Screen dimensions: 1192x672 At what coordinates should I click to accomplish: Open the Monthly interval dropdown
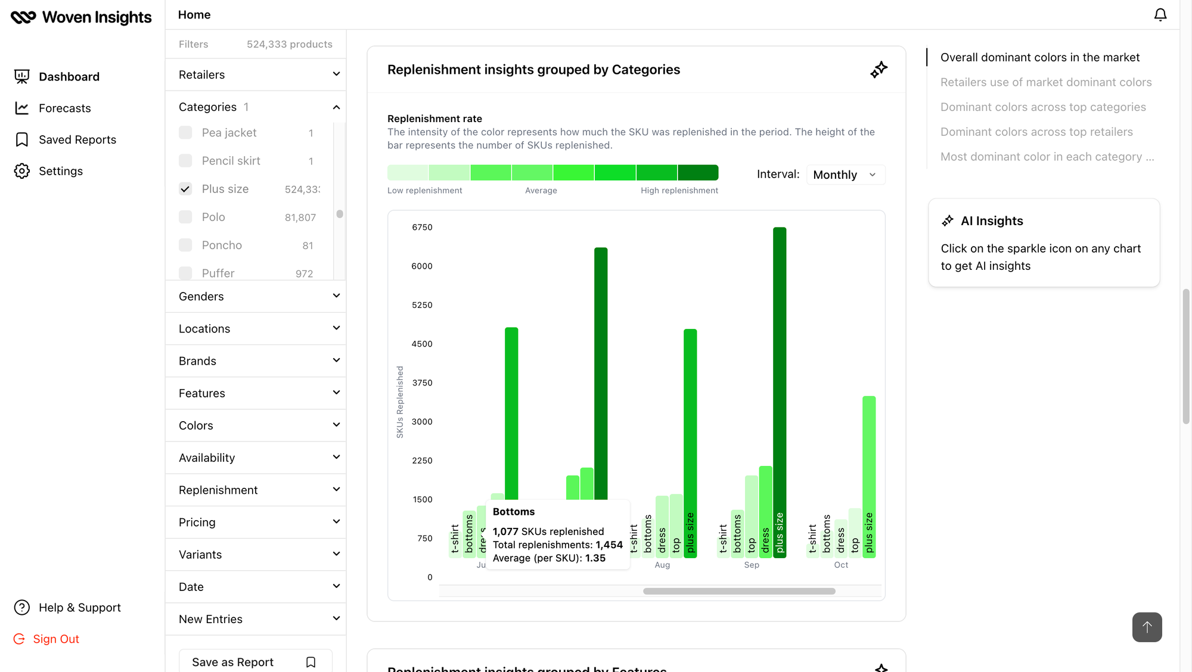843,173
